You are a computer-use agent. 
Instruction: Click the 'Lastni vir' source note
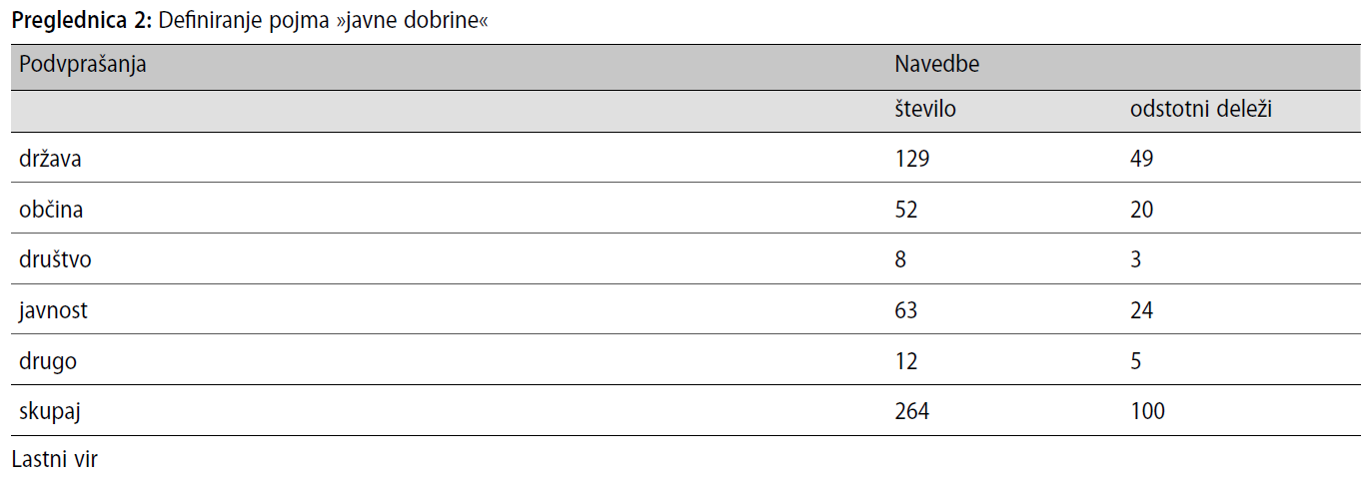54,459
